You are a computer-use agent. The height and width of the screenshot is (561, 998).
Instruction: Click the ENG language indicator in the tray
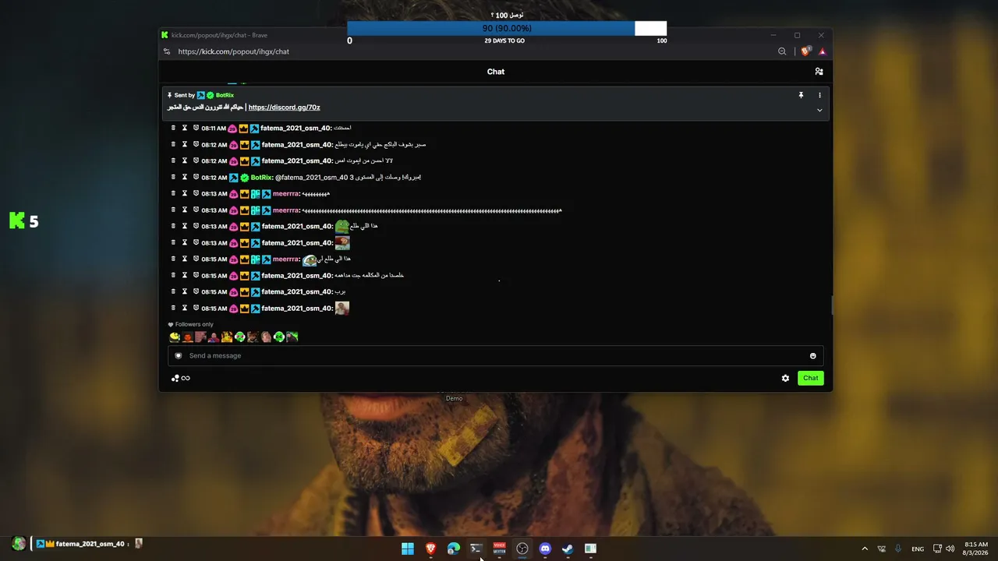tap(918, 549)
